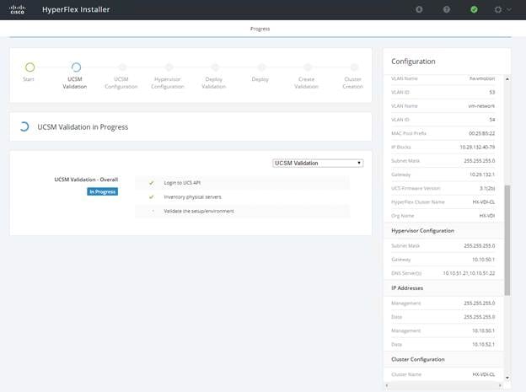Viewport: 526px width, 392px height.
Task: Click the Configuration panel vertical scrollbar thumb
Action: point(507,240)
